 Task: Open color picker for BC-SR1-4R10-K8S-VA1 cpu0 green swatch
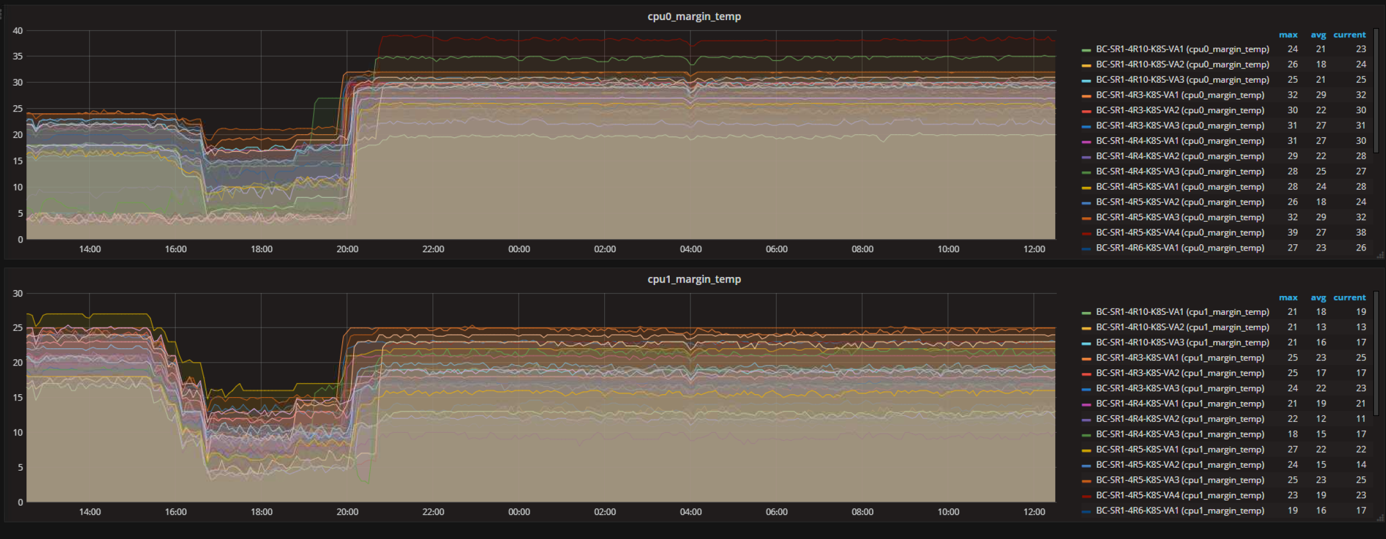[x=1086, y=51]
